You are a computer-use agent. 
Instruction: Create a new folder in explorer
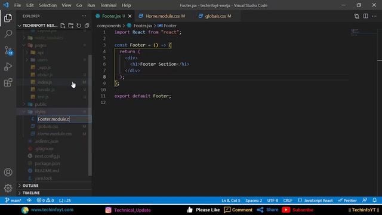(x=71, y=26)
